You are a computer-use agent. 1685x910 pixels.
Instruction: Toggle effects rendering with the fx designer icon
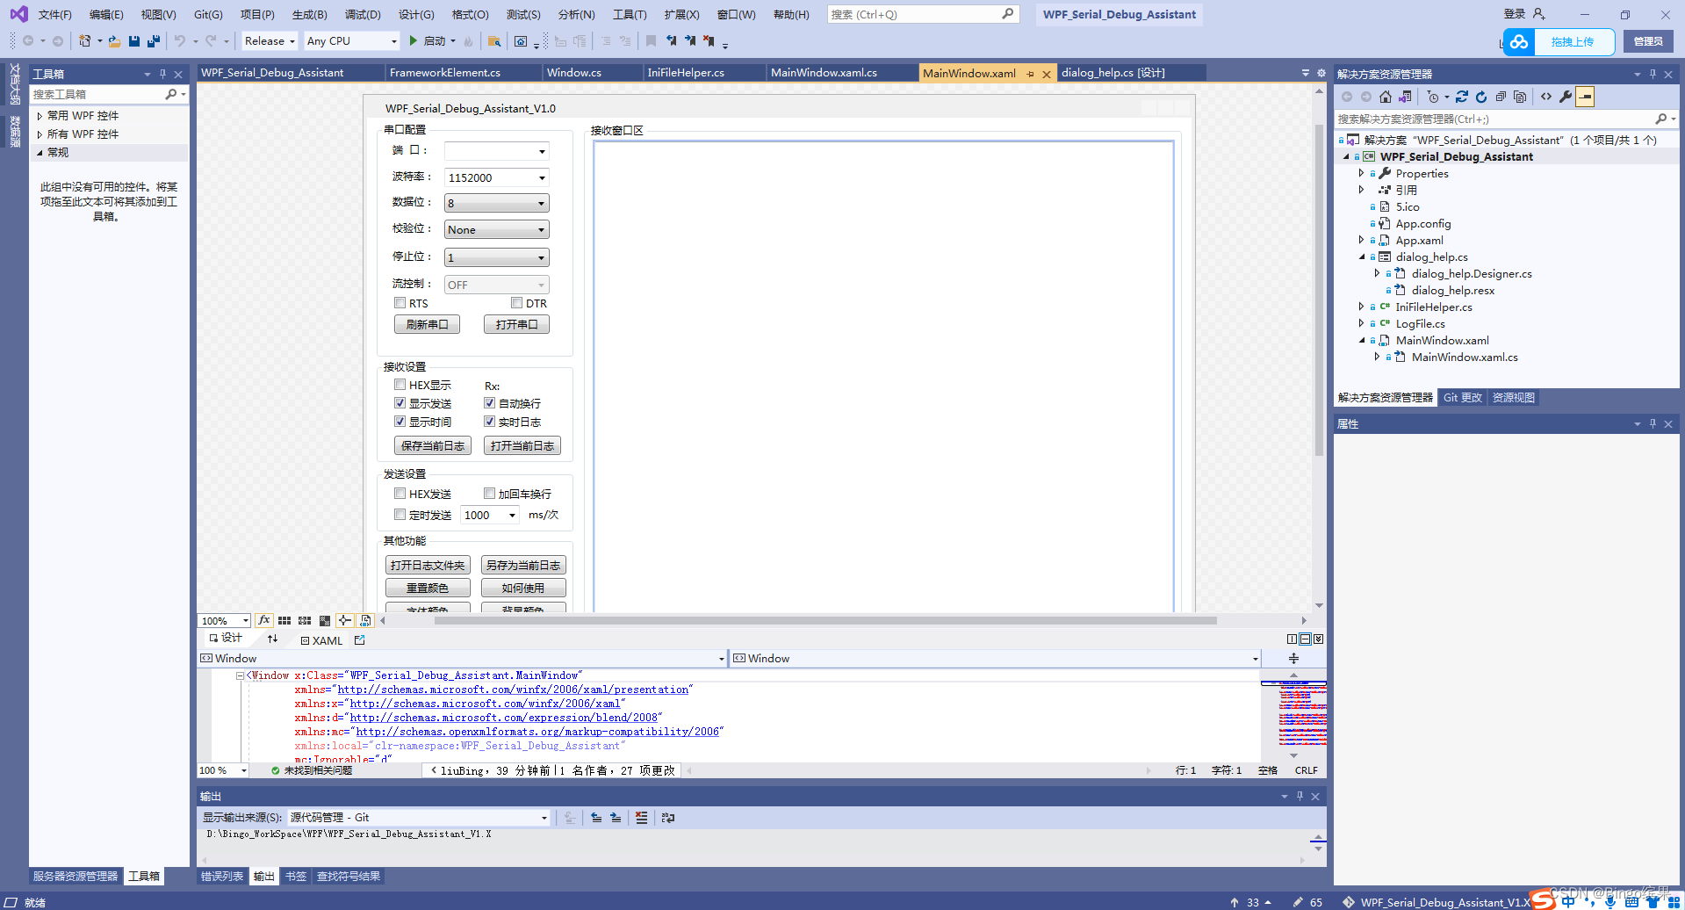tap(263, 620)
